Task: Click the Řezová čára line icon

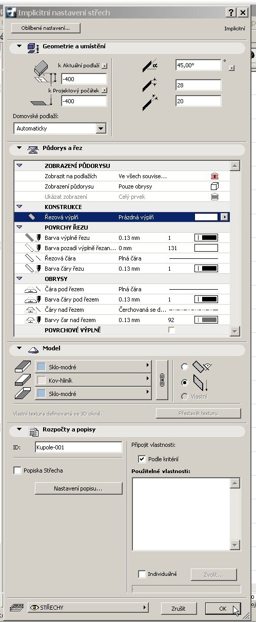Action: (x=32, y=258)
